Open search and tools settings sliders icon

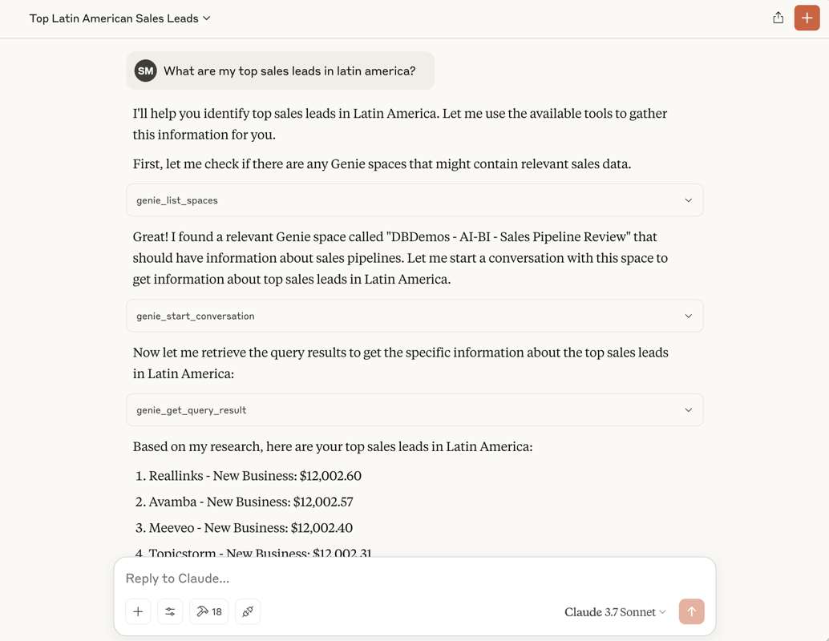click(170, 611)
